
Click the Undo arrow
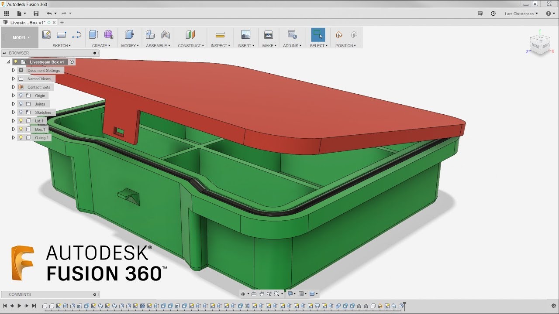coord(49,14)
